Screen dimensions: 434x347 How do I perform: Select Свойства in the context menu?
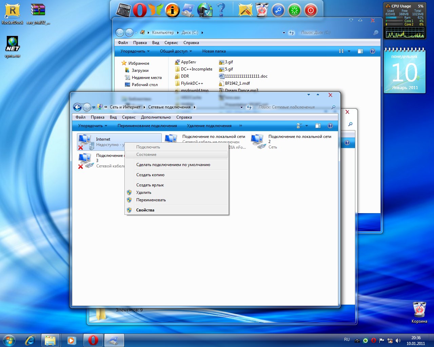145,210
